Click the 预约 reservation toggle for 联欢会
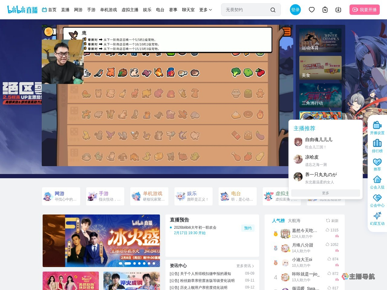 tap(248, 228)
